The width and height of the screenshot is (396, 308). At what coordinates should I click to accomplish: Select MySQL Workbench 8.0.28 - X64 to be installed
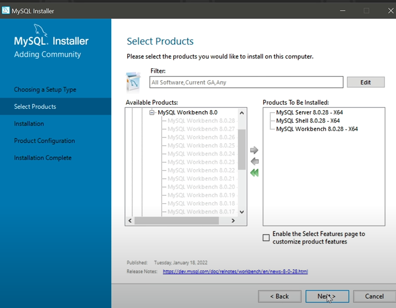click(317, 129)
